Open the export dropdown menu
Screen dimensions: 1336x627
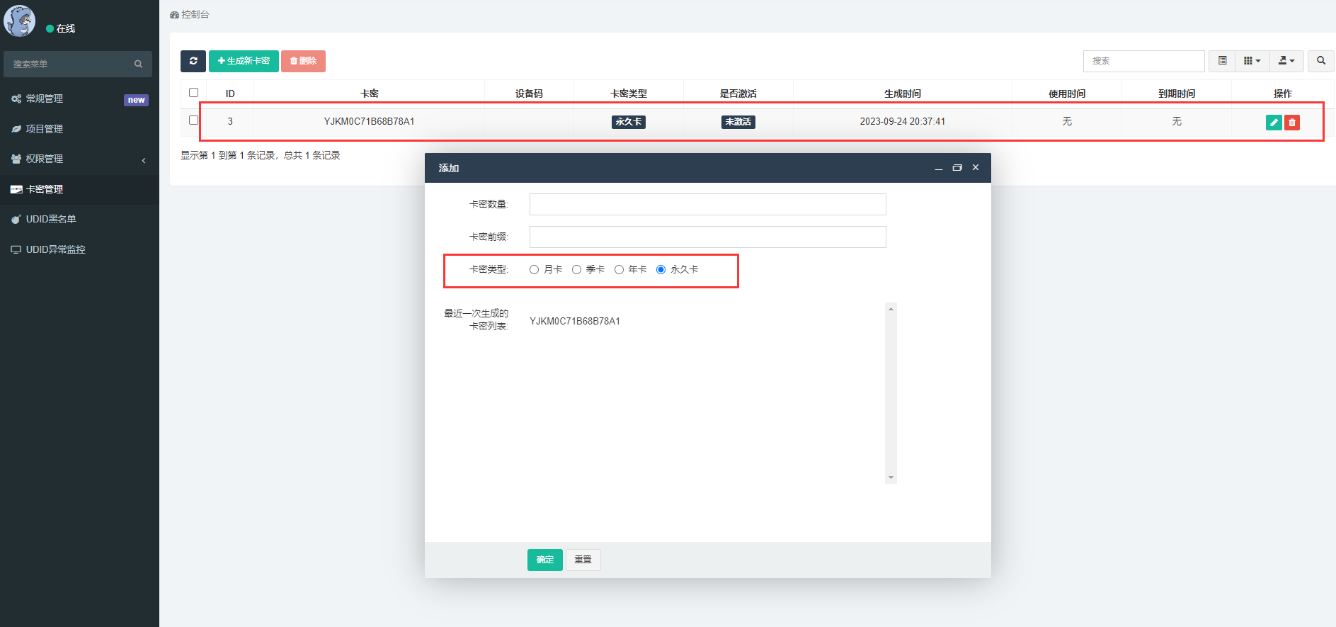1286,61
